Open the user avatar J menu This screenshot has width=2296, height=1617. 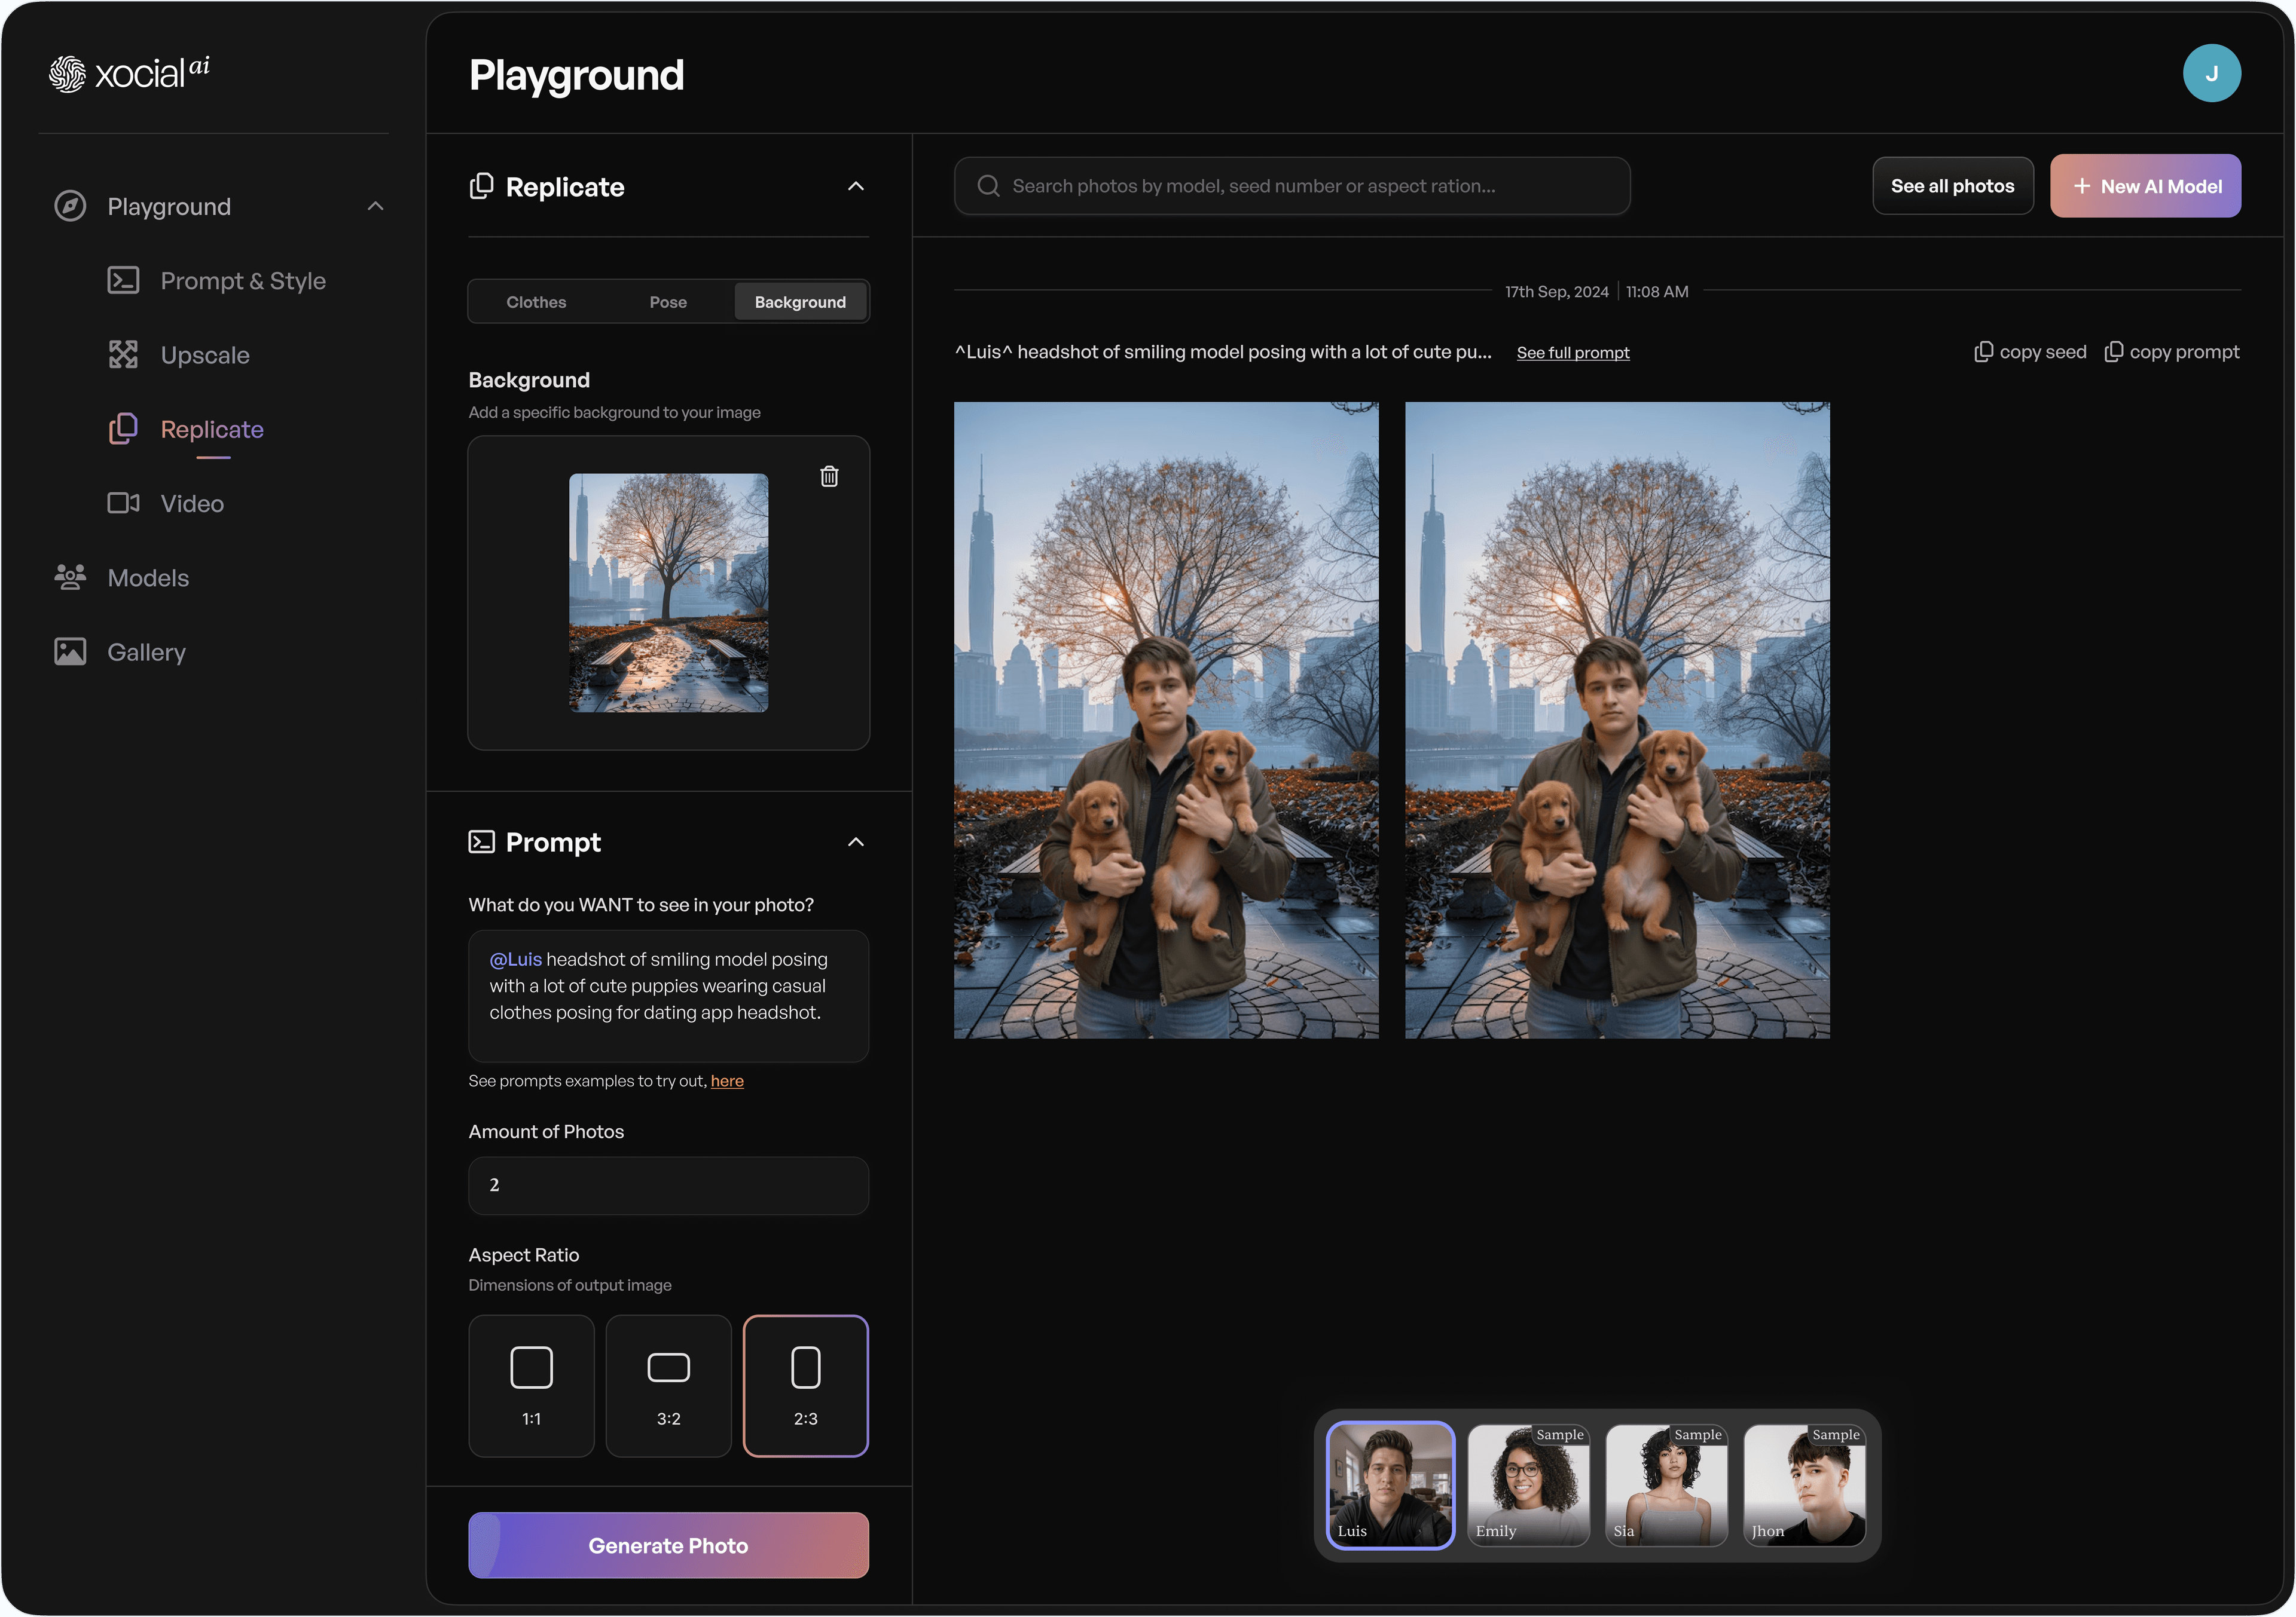[2211, 73]
